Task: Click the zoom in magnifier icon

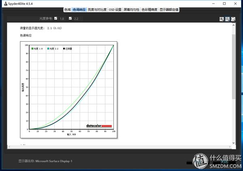Action: pos(222,19)
